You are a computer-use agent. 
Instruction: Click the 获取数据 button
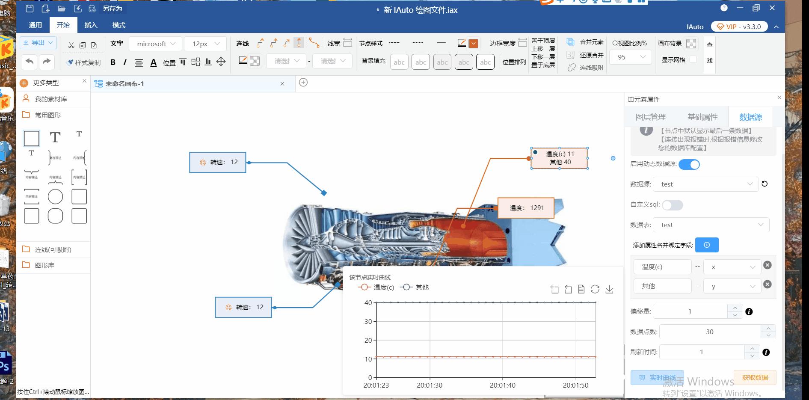pos(755,377)
